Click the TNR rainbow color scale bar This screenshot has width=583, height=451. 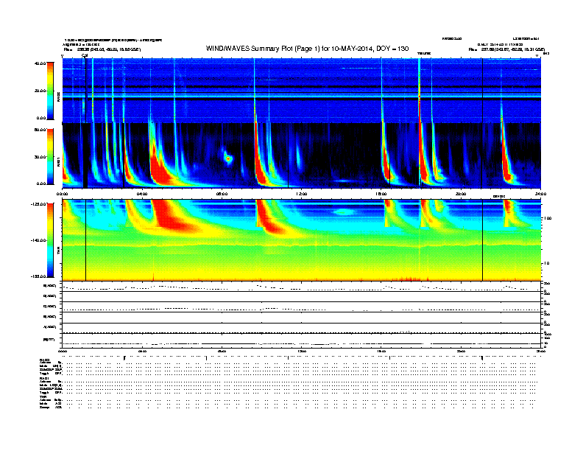click(x=50, y=240)
